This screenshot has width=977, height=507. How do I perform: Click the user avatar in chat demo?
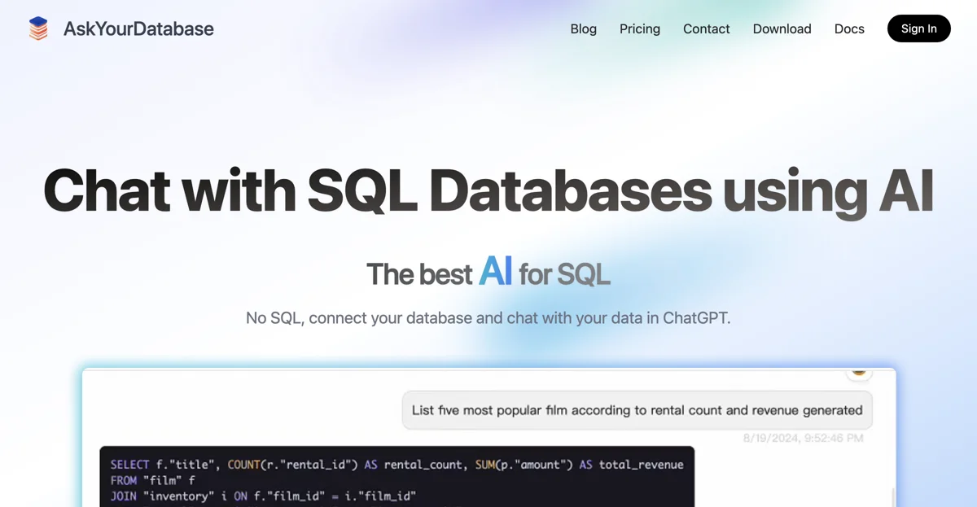(858, 371)
